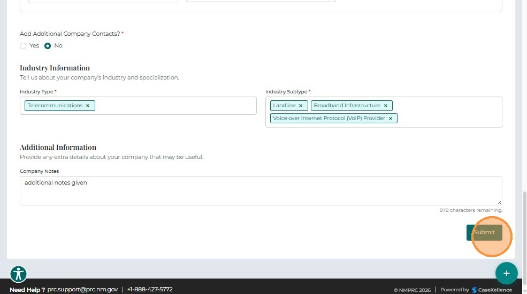Click the company notes resize handle
Viewport: 527px width, 294px height.
coord(499,202)
